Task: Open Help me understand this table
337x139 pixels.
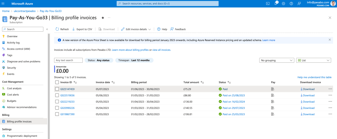Action: pyautogui.click(x=315, y=77)
